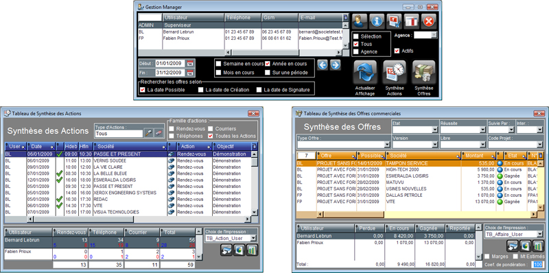The height and width of the screenshot is (273, 549).
Task: Click the Montant column header in Offres
Action: click(x=478, y=156)
